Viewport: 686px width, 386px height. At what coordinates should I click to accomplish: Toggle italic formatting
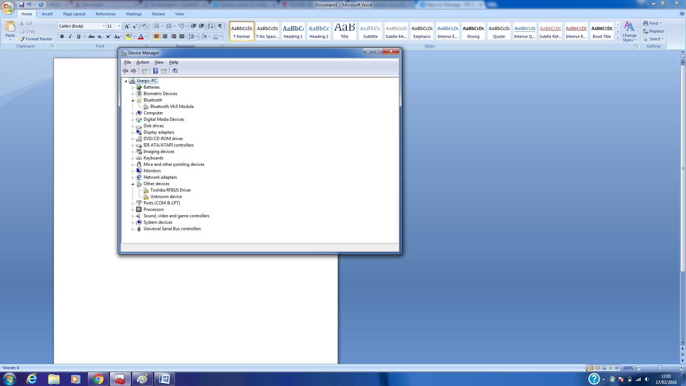click(70, 36)
